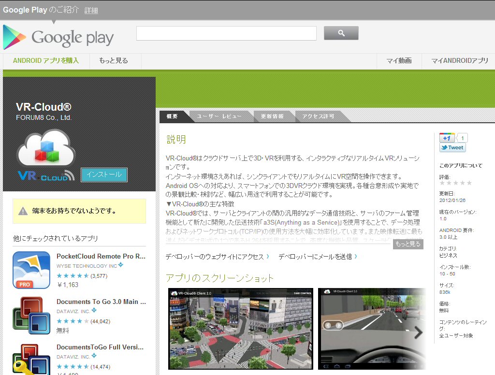Viewport: 495px width, 375px height.
Task: Expand the description with もっと見る
Action: point(408,244)
